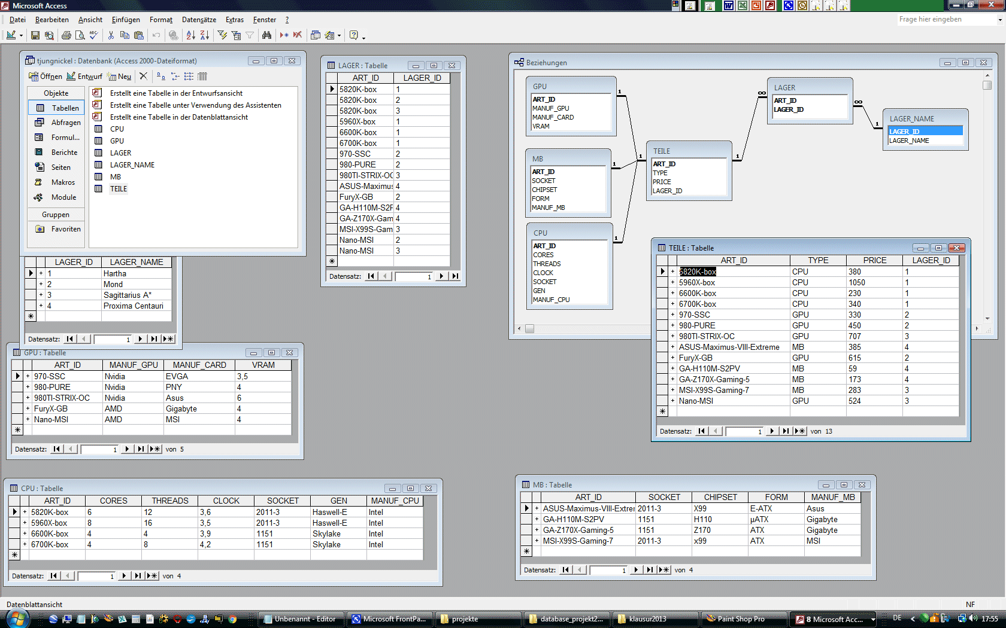This screenshot has width=1006, height=628.
Task: Open the Datei menu
Action: click(x=17, y=20)
